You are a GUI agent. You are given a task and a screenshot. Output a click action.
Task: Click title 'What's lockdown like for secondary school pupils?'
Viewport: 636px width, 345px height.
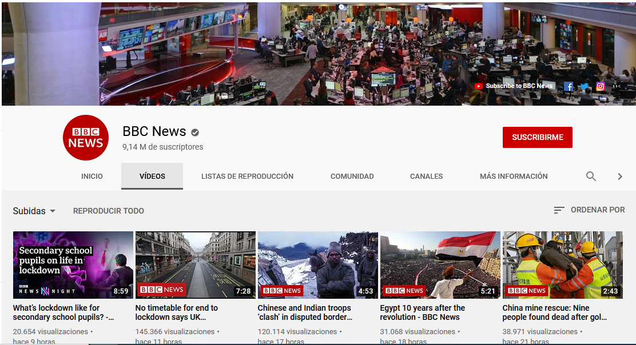pyautogui.click(x=63, y=312)
